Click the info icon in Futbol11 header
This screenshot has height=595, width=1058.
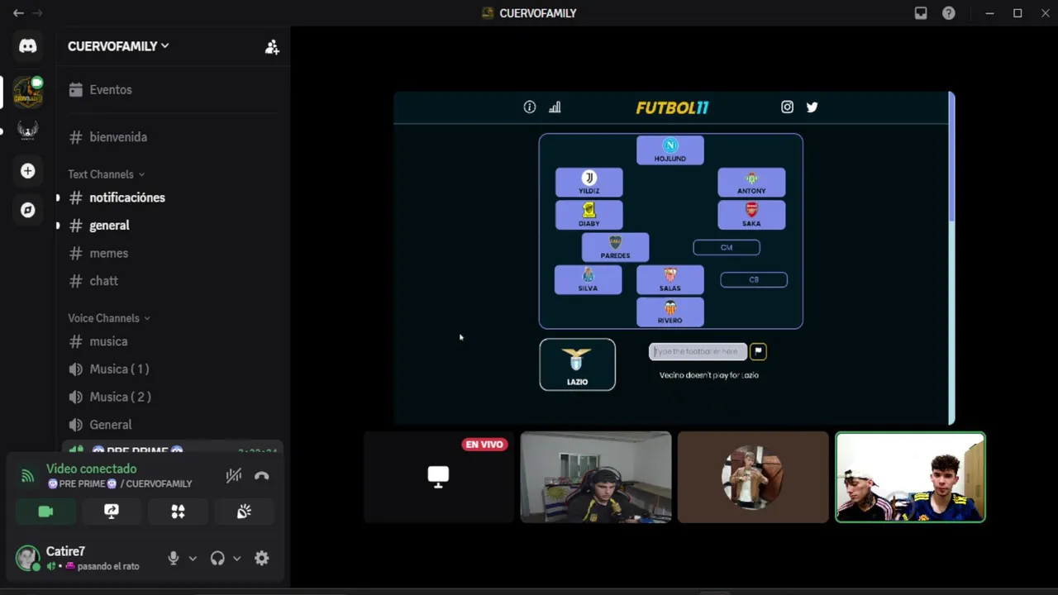(x=530, y=107)
